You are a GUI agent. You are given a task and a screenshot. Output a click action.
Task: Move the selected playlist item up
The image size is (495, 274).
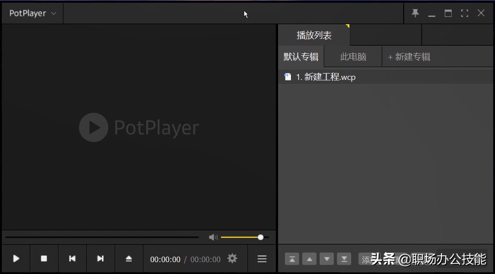[310, 259]
